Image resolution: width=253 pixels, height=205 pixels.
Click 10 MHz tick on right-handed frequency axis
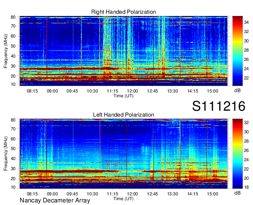tap(13, 84)
